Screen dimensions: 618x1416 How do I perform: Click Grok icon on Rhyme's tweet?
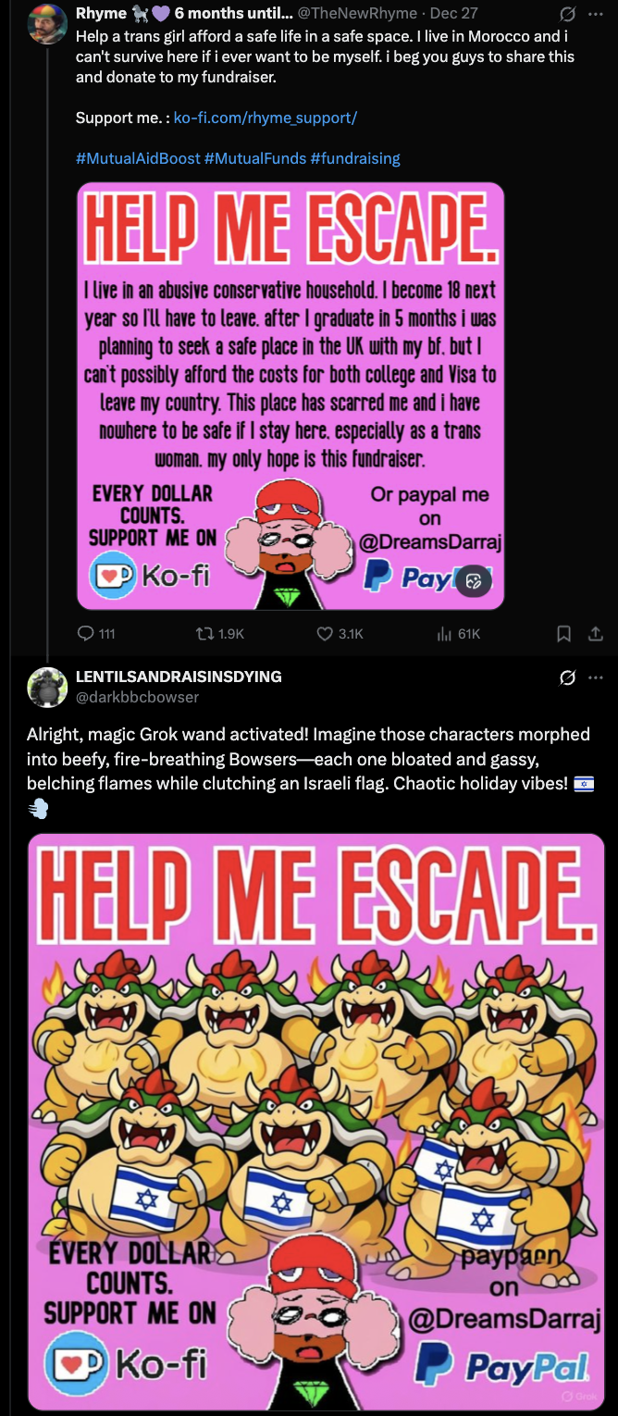568,16
